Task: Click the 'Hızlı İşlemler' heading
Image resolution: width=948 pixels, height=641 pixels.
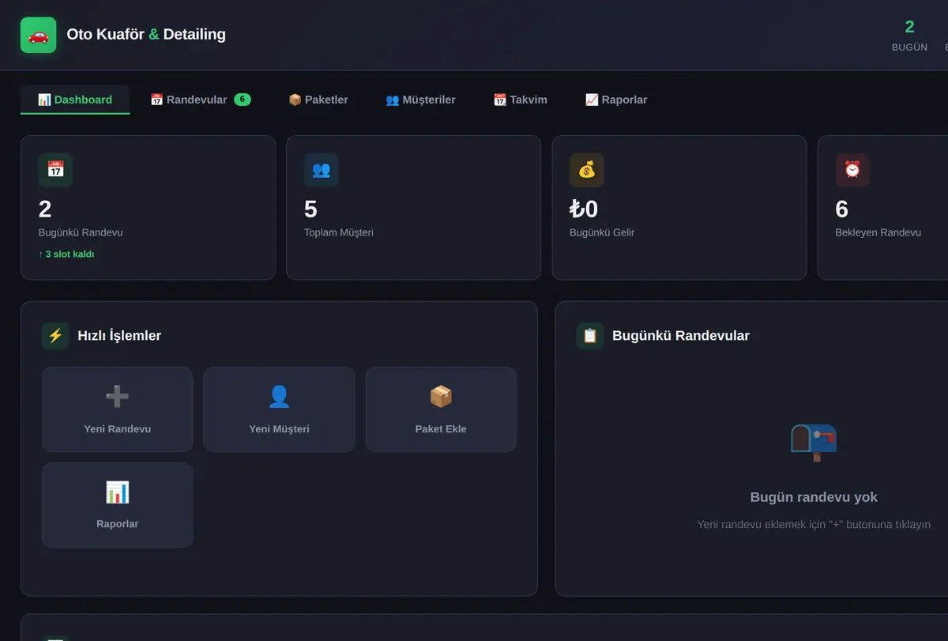Action: [x=119, y=336]
